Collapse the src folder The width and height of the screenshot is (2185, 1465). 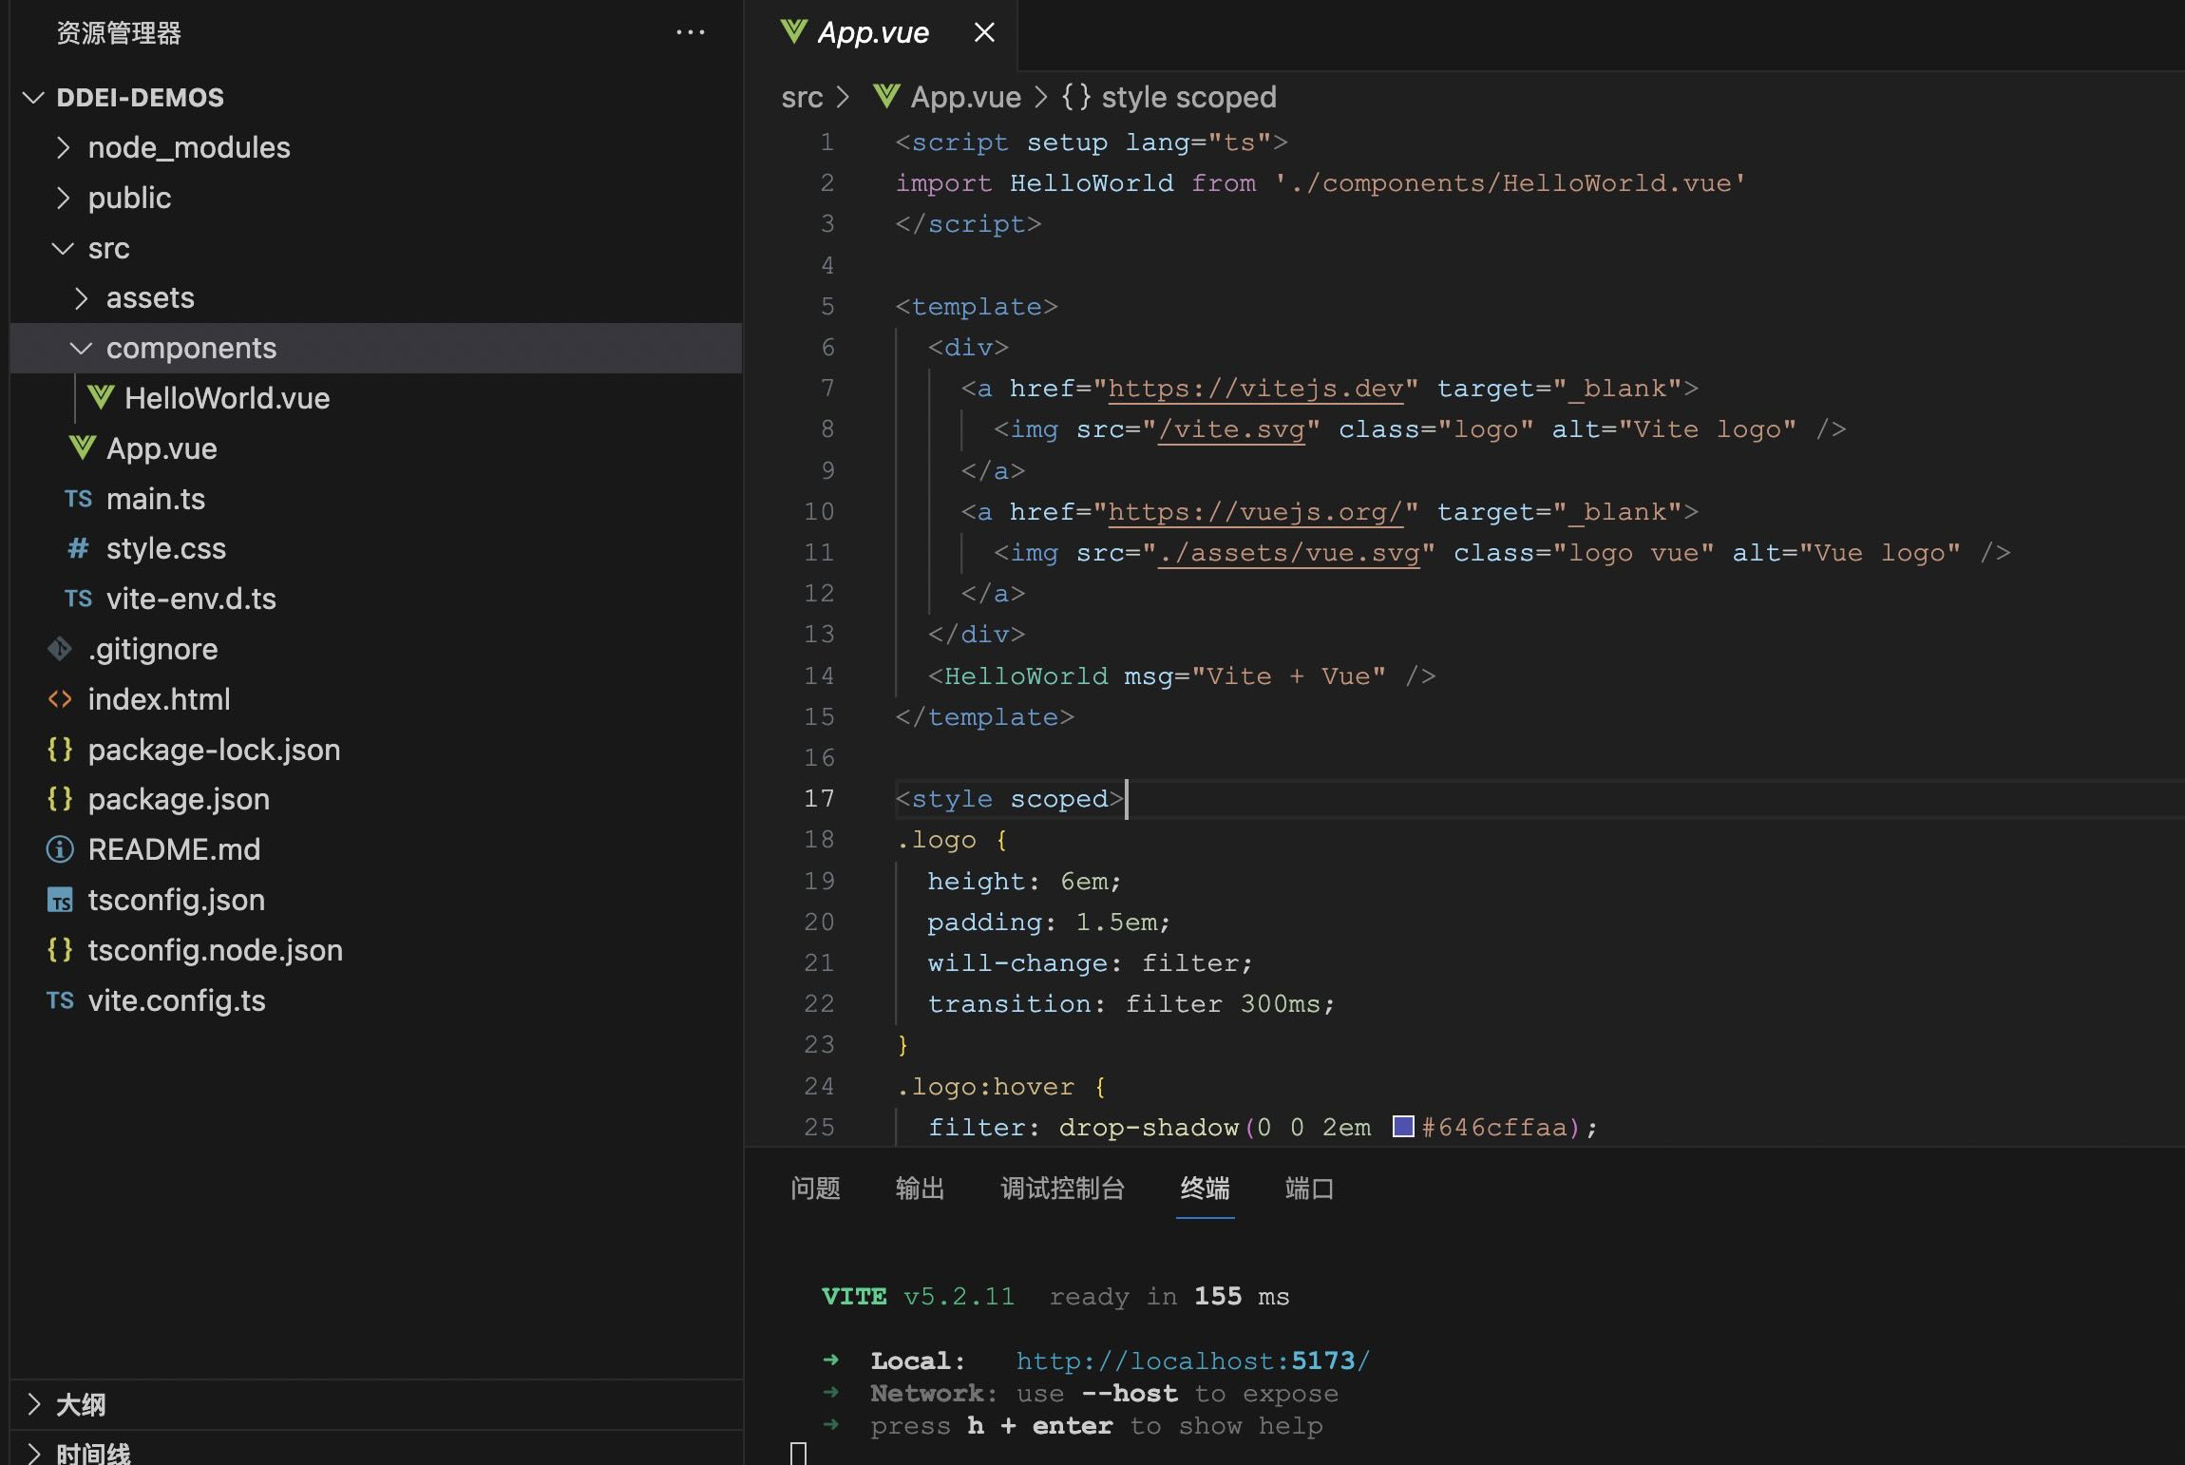tap(63, 248)
